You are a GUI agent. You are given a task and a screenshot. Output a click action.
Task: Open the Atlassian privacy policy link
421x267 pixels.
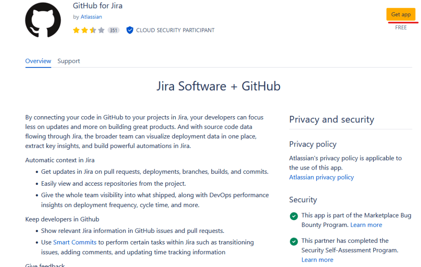321,177
